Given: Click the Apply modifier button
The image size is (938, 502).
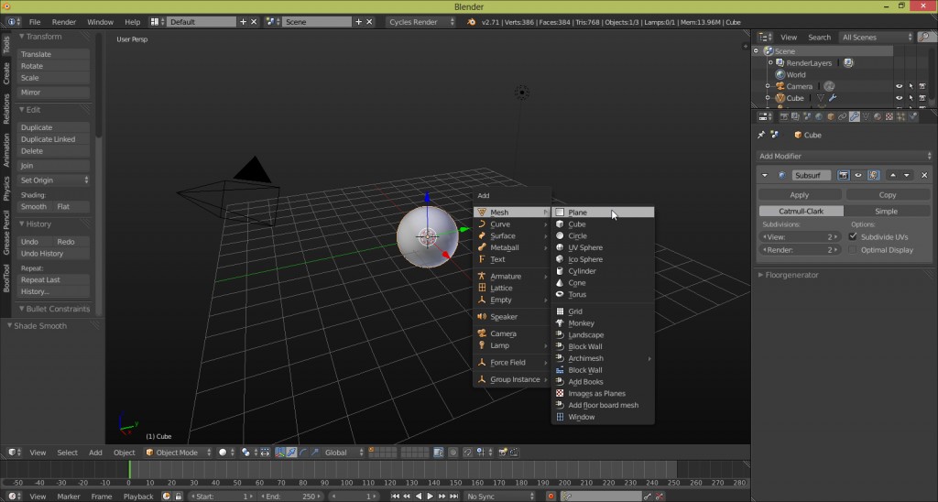Looking at the screenshot, I should (x=799, y=195).
